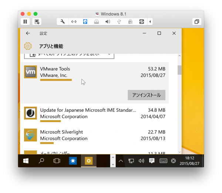The width and height of the screenshot is (222, 193).
Task: Open the blue sun app on taskbar
Action: pyautogui.click(x=73, y=161)
